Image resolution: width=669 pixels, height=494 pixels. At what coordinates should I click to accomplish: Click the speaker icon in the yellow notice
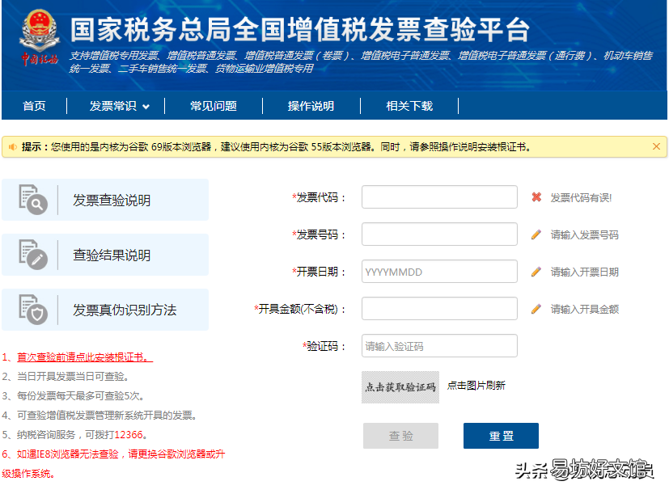(x=13, y=147)
